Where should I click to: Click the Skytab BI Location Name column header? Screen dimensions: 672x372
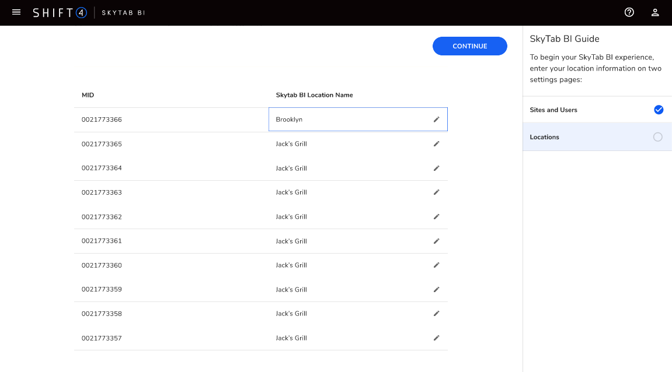(x=315, y=94)
